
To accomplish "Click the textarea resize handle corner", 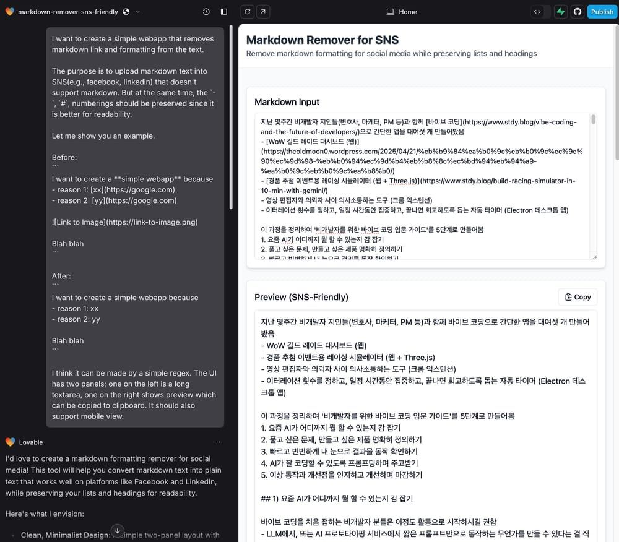I will tap(594, 257).
